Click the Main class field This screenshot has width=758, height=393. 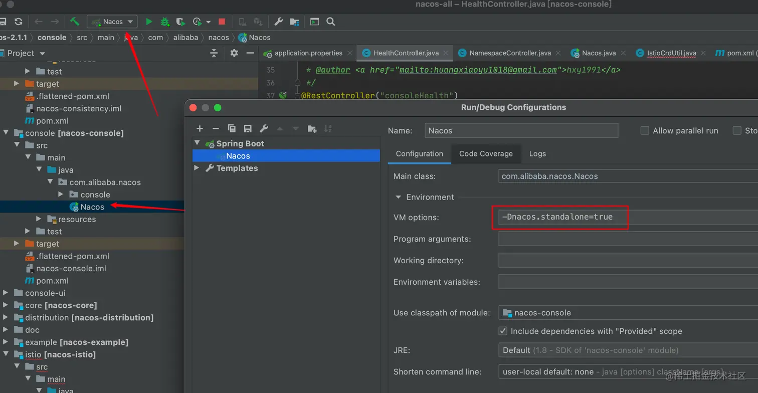(x=628, y=176)
